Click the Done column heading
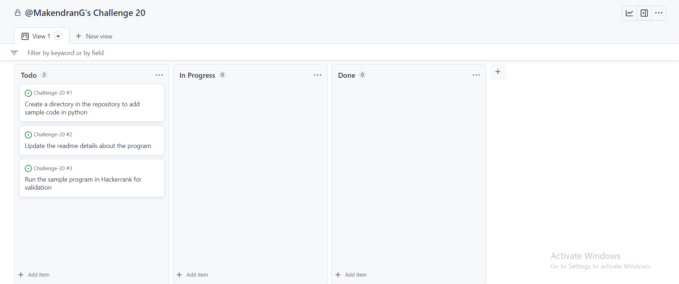 (347, 75)
